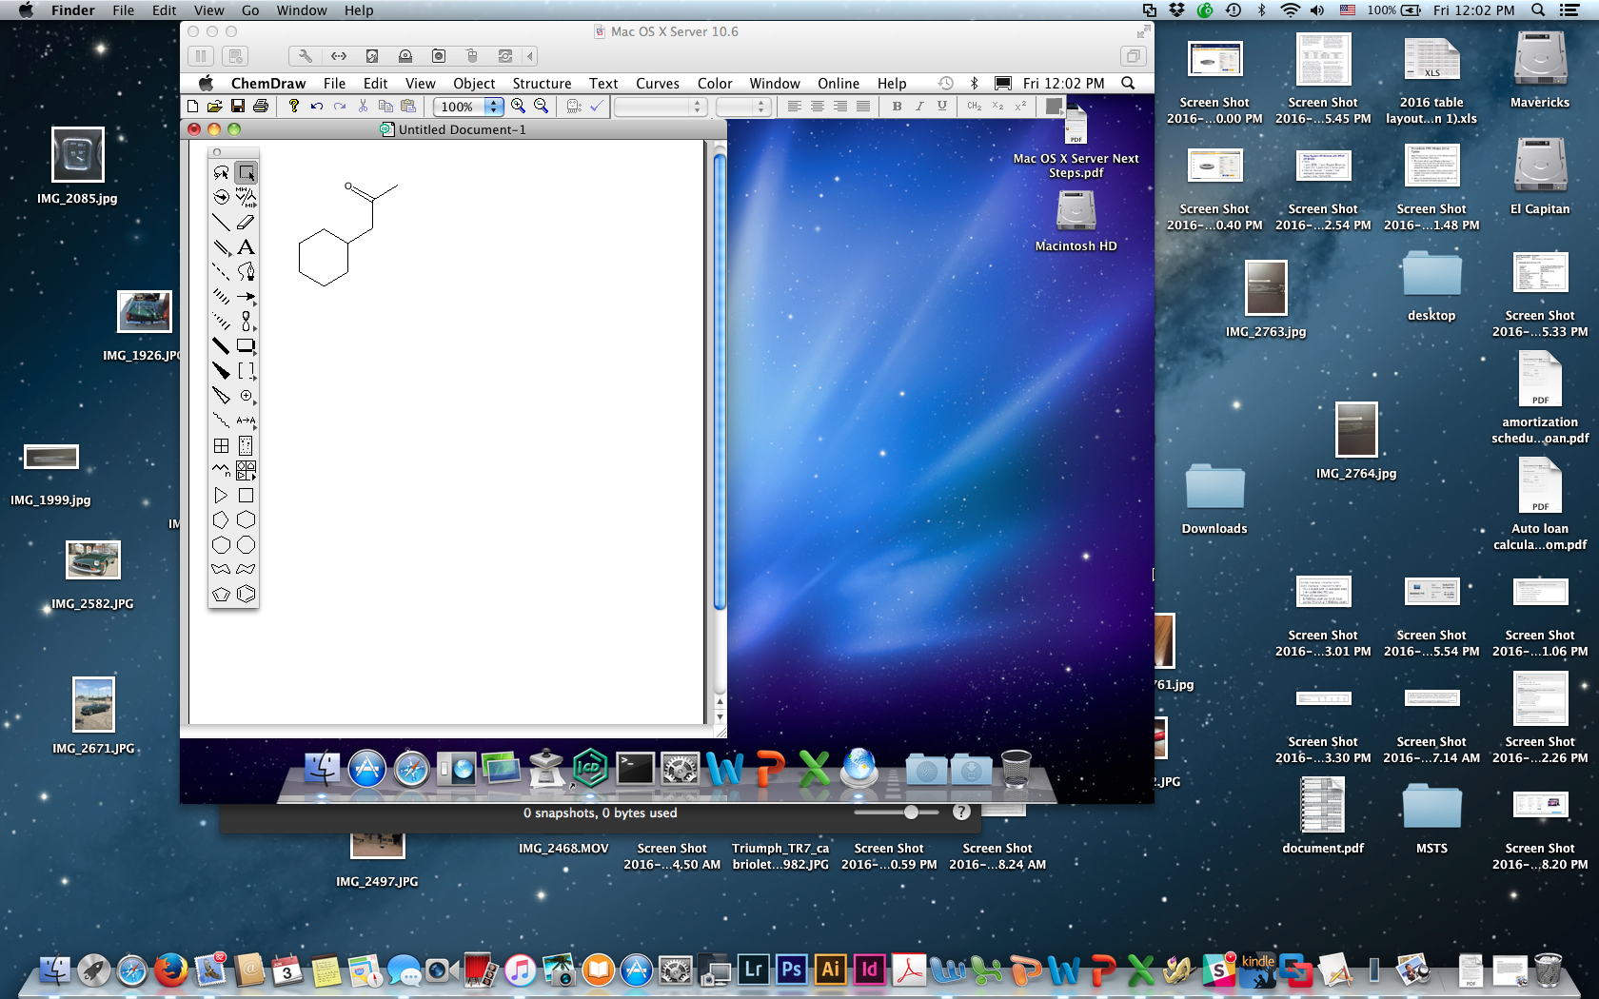Viewport: 1599px width, 999px height.
Task: Select the Pen curve tool
Action: click(247, 271)
